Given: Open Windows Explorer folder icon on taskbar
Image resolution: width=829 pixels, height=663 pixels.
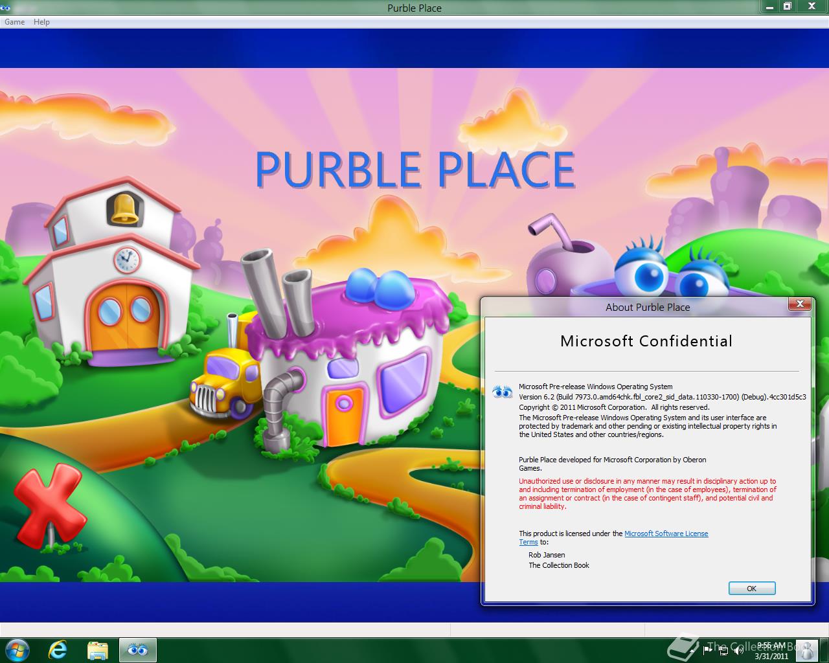Looking at the screenshot, I should [x=97, y=649].
